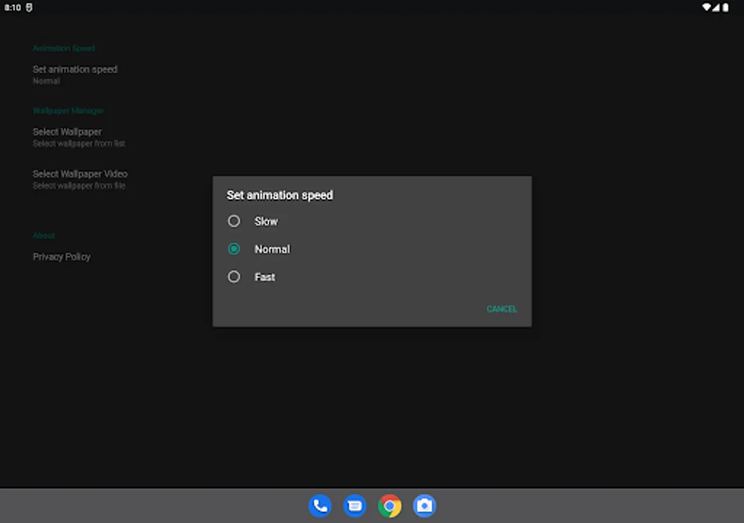Open the Messages app from the dock
The width and height of the screenshot is (744, 523).
click(x=355, y=506)
